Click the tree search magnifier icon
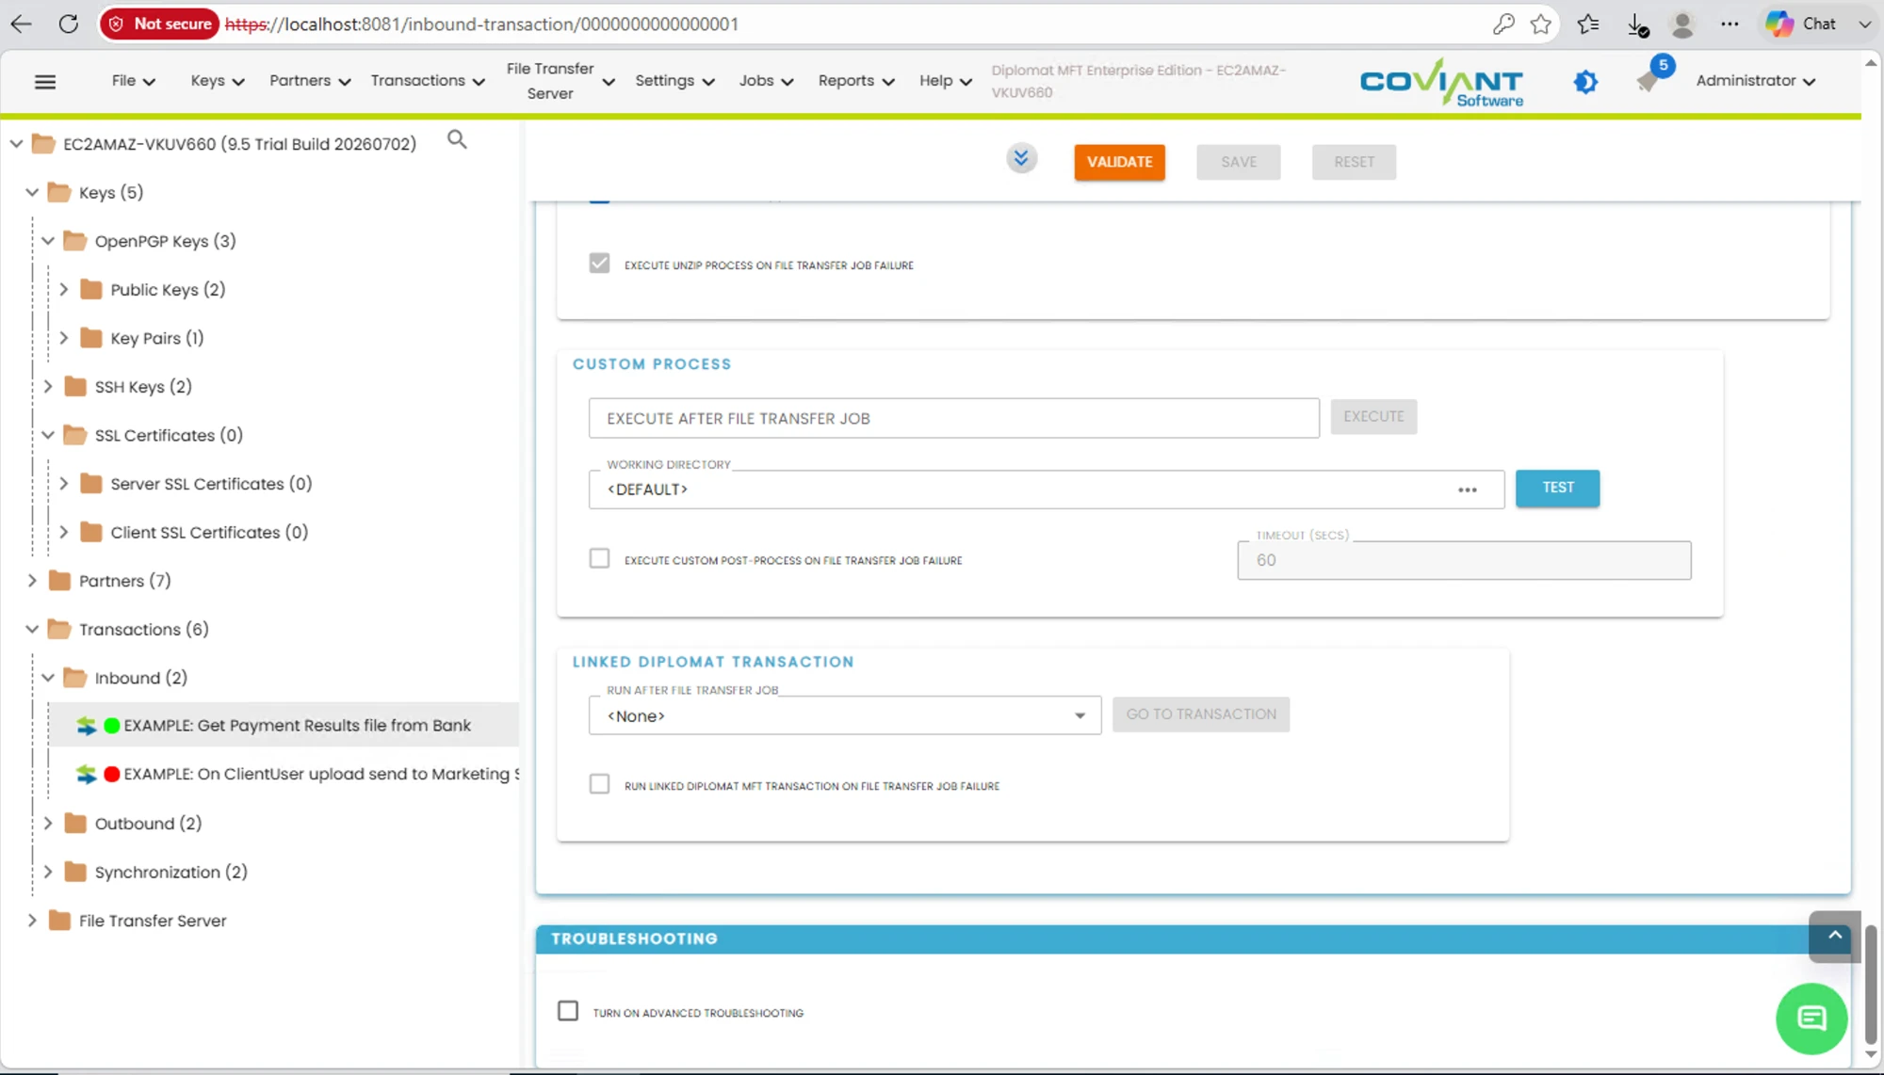The width and height of the screenshot is (1884, 1075). click(x=457, y=139)
